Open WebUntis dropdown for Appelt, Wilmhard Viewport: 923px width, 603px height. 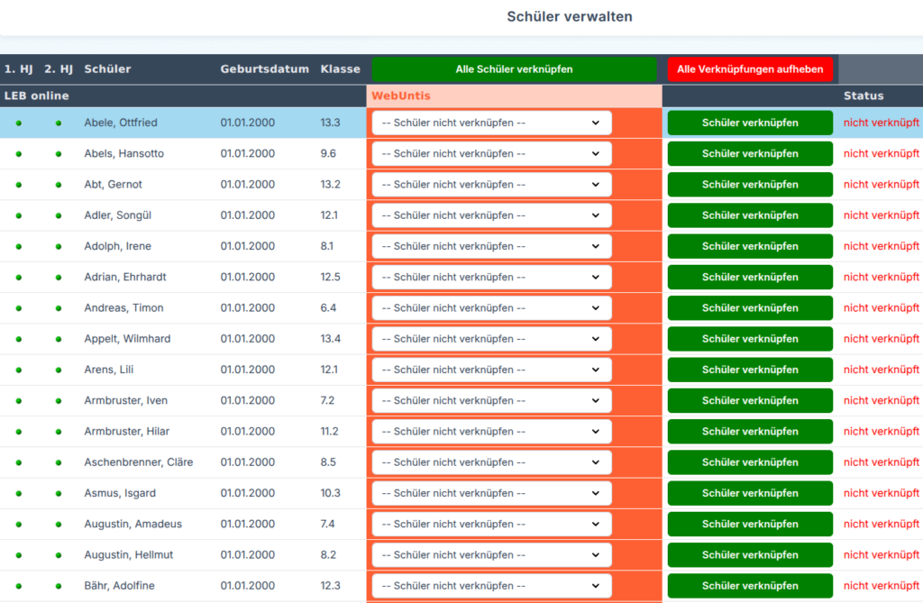[491, 339]
